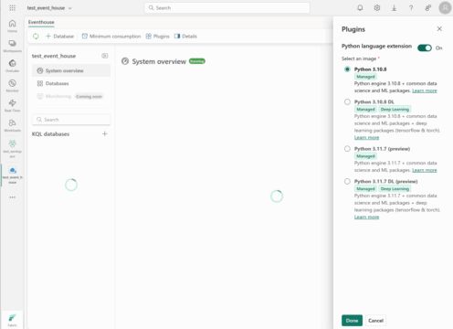
Task: Open Learn more link for Python 3.10.8 DL
Action: pyautogui.click(x=366, y=138)
